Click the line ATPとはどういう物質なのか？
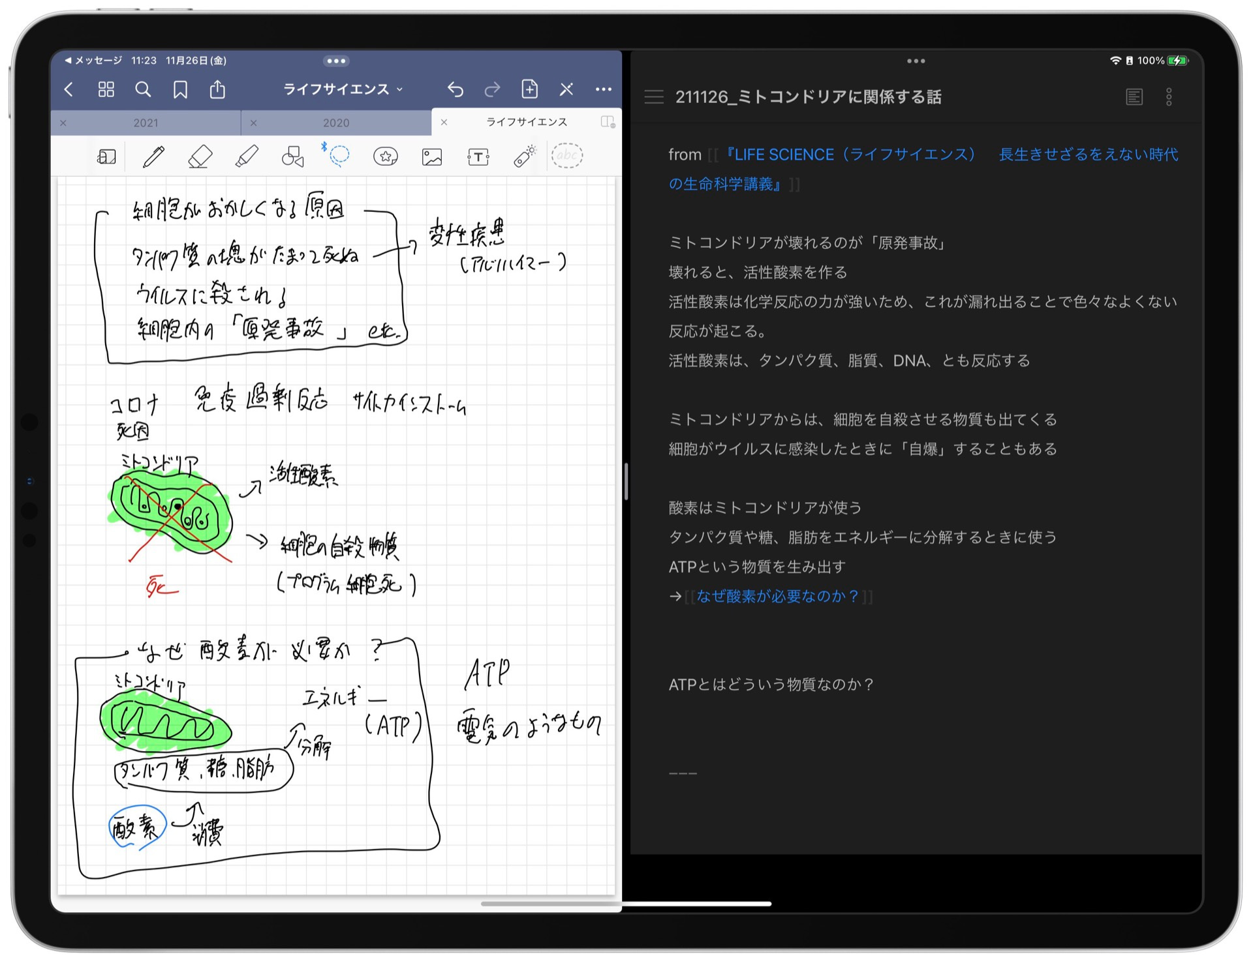Image resolution: width=1253 pixels, height=963 pixels. (x=771, y=684)
